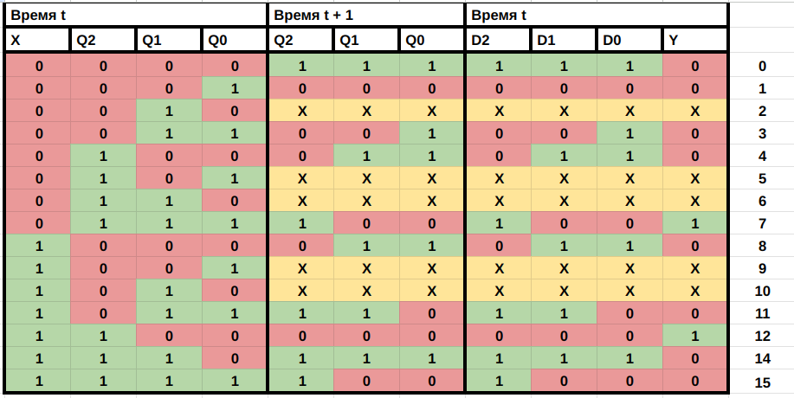The image size is (794, 398).
Task: Click row label 15 on the right
Action: point(762,381)
